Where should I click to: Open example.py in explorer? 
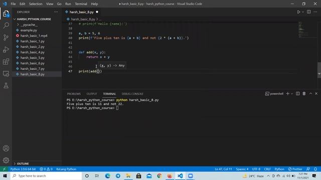[29, 30]
